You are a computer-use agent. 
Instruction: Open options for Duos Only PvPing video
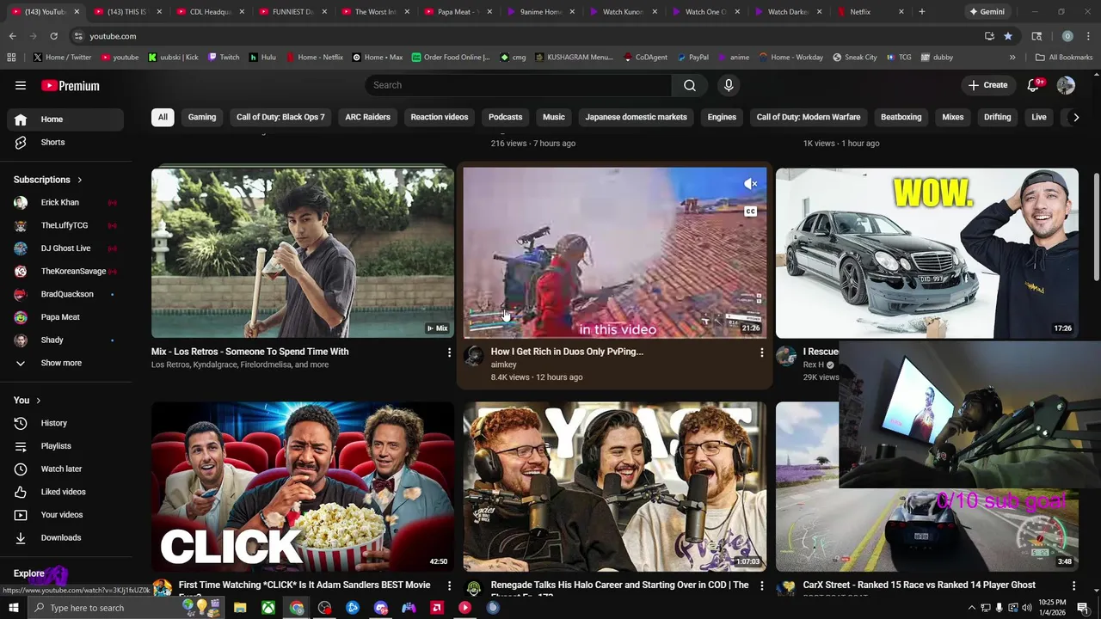(x=761, y=352)
